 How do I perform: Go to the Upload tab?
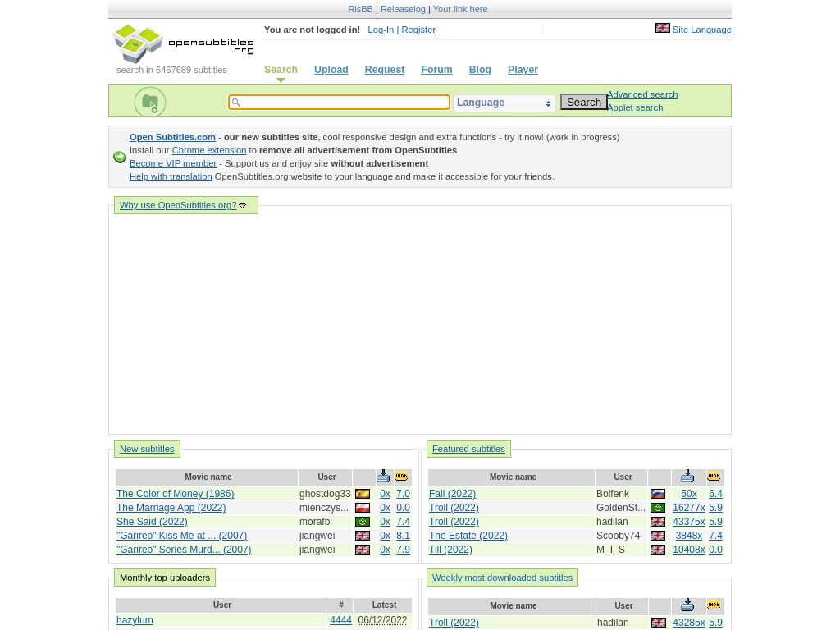331,70
